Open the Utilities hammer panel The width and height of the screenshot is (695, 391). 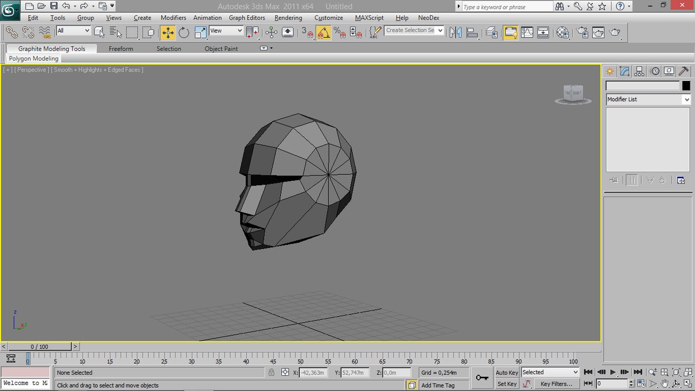684,71
